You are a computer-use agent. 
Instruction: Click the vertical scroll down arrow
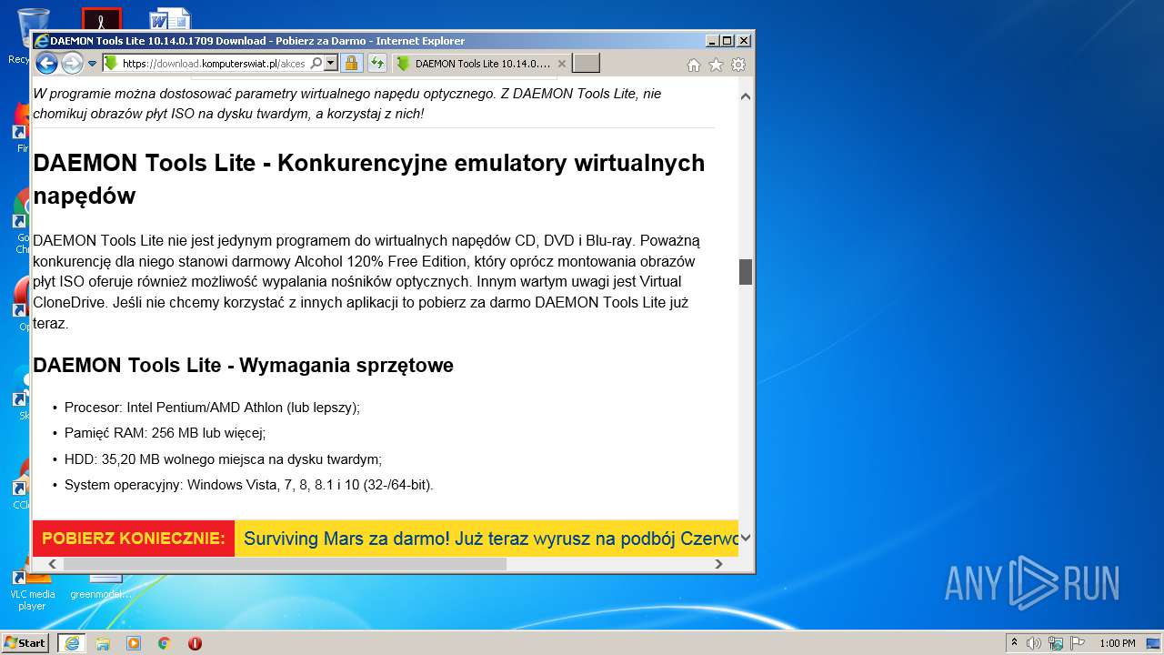(x=746, y=538)
